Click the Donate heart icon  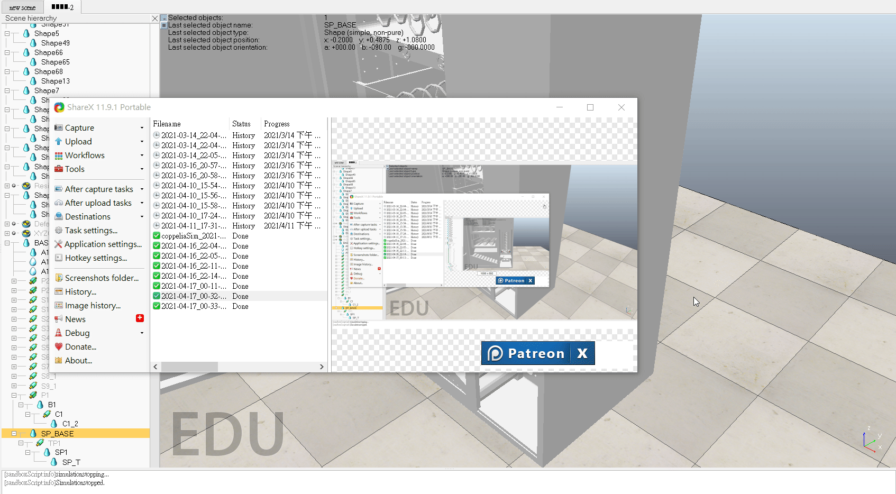[59, 347]
